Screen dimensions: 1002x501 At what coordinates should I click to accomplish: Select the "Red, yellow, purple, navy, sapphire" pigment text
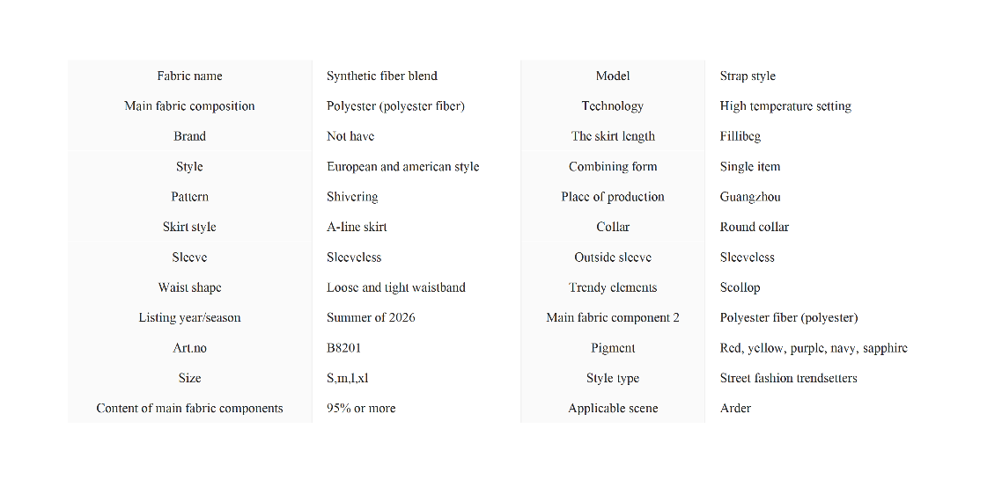[814, 348]
